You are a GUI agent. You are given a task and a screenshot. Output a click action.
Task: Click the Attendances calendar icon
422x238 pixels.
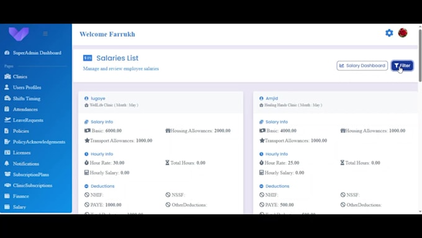coord(7,109)
